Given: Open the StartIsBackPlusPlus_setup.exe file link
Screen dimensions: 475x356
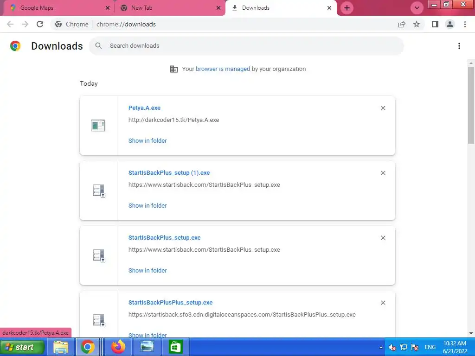Looking at the screenshot, I should (x=171, y=303).
